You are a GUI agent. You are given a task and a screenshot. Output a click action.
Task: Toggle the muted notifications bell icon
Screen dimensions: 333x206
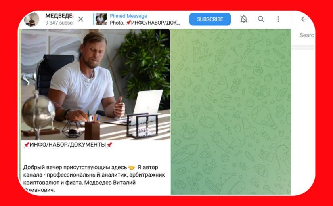pyautogui.click(x=244, y=19)
